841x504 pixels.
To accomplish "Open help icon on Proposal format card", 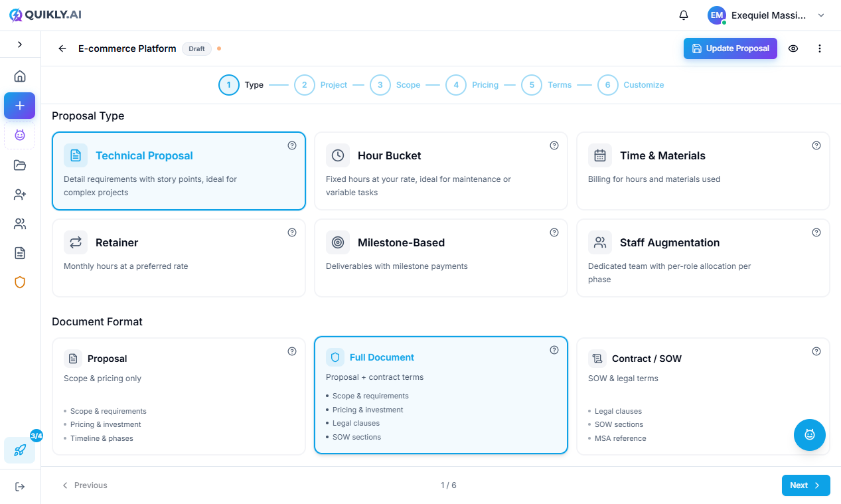I will click(292, 351).
